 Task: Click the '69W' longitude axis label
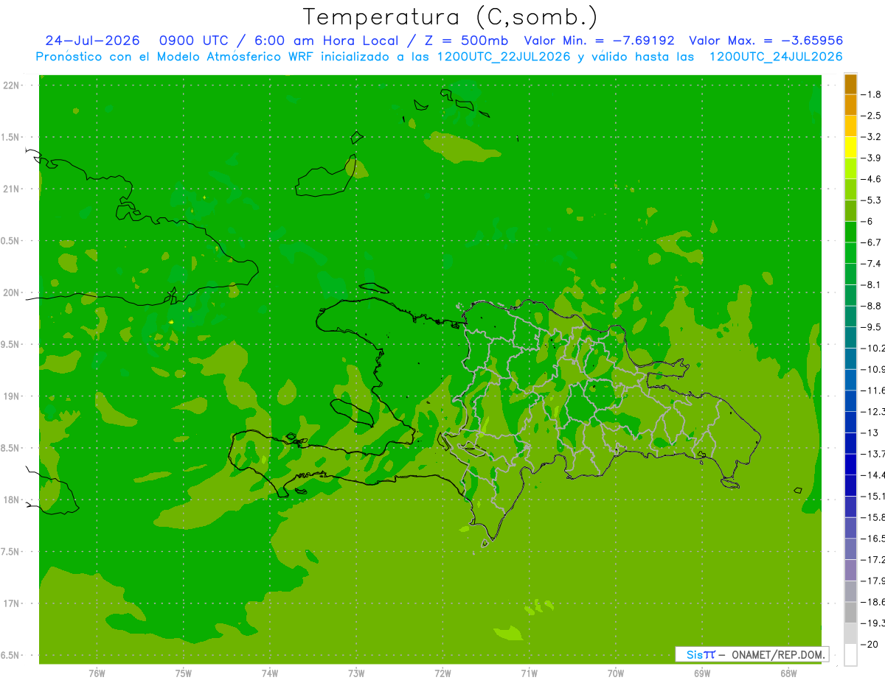[x=702, y=673]
